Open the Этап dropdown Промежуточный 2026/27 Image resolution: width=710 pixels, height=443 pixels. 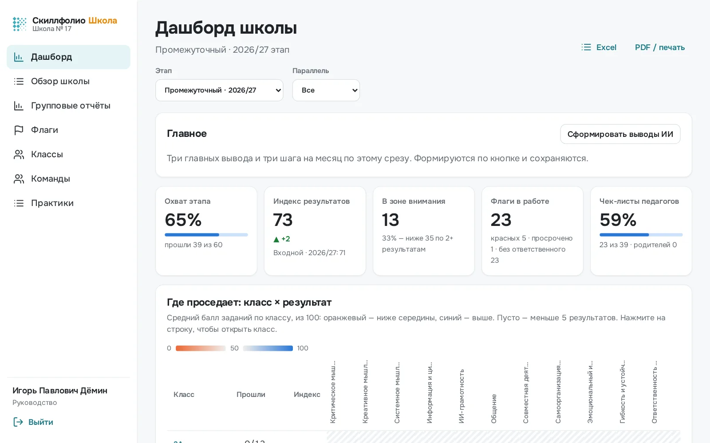point(219,90)
